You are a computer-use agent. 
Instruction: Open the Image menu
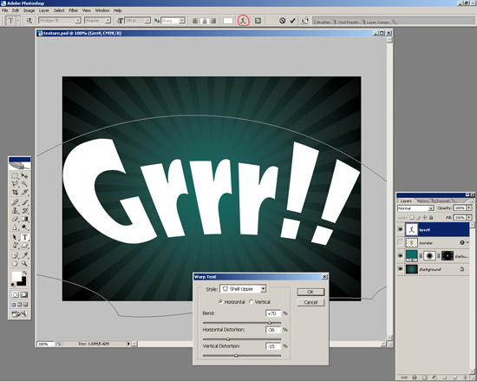[x=29, y=10]
